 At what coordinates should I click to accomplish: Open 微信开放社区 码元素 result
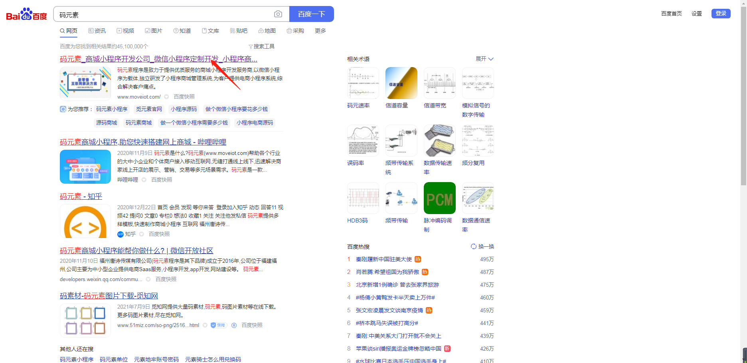point(136,251)
